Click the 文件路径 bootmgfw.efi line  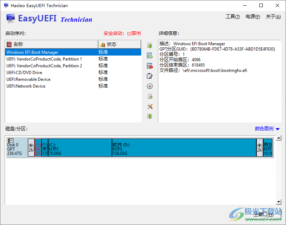click(x=203, y=70)
